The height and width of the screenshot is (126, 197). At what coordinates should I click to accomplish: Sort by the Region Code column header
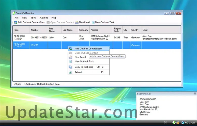coord(118,30)
